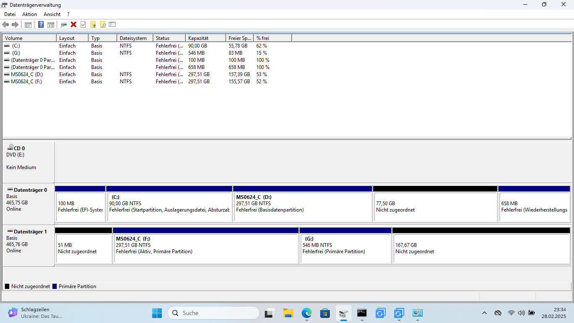The height and width of the screenshot is (323, 574).
Task: Select the 77,50 GB Nicht zugeordnet space
Action: tap(435, 204)
